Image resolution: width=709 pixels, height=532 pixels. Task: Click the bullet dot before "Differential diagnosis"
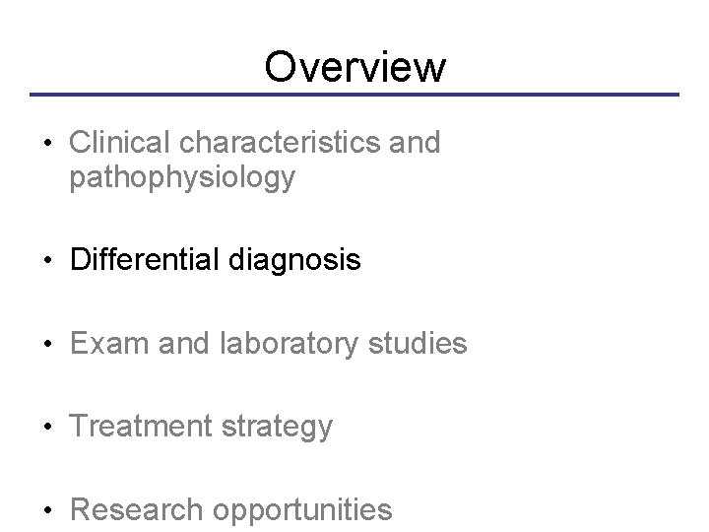click(47, 260)
